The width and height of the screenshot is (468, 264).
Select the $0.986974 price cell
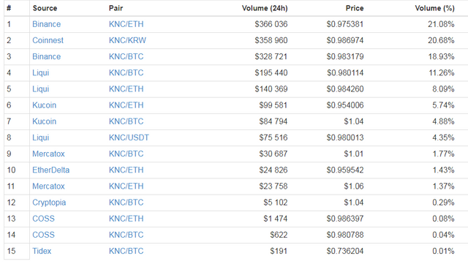pyautogui.click(x=345, y=40)
